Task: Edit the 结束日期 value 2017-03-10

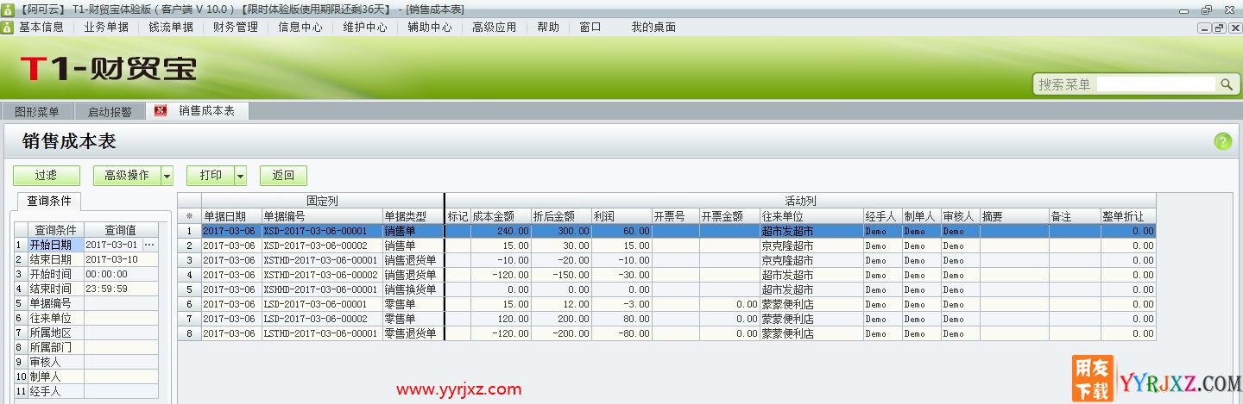Action: [x=121, y=260]
